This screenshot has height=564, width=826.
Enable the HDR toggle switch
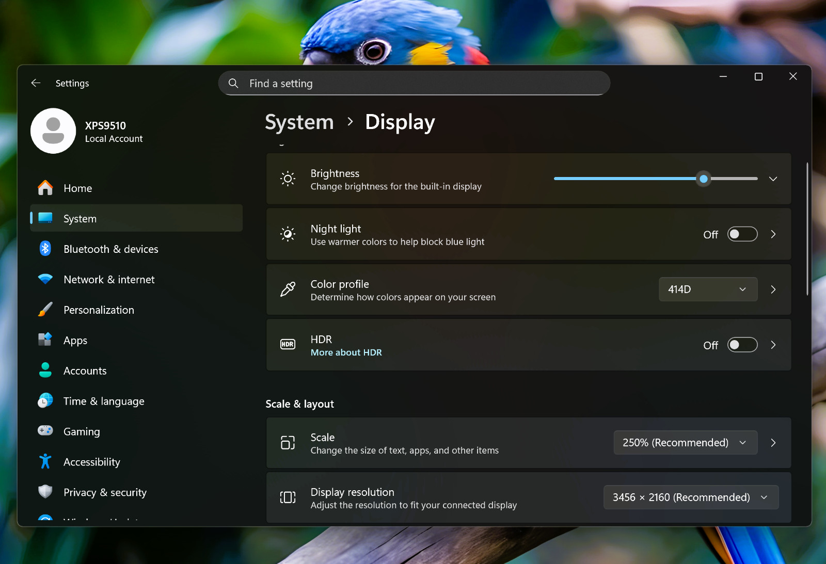pyautogui.click(x=742, y=345)
